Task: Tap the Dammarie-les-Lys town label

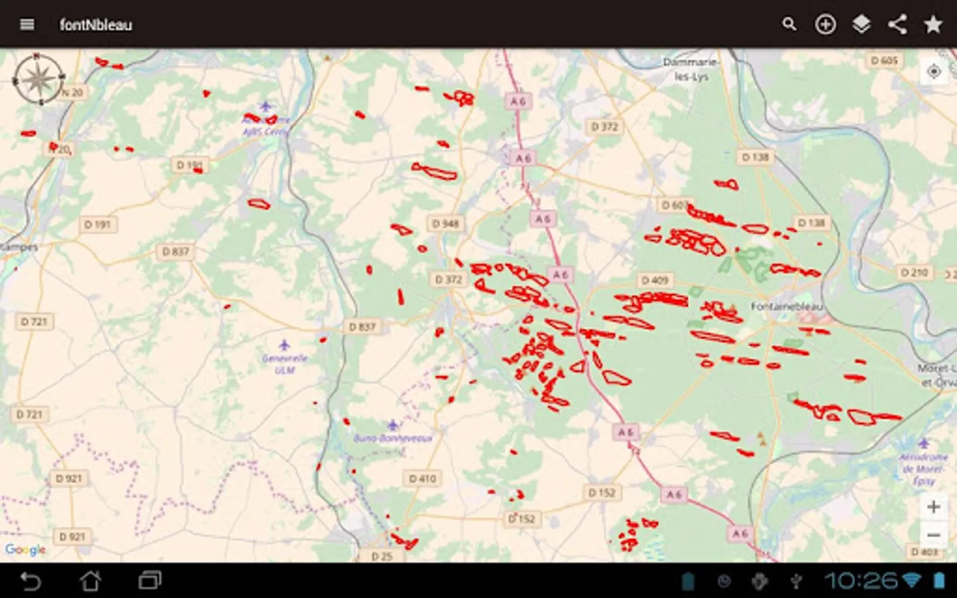Action: click(x=691, y=69)
